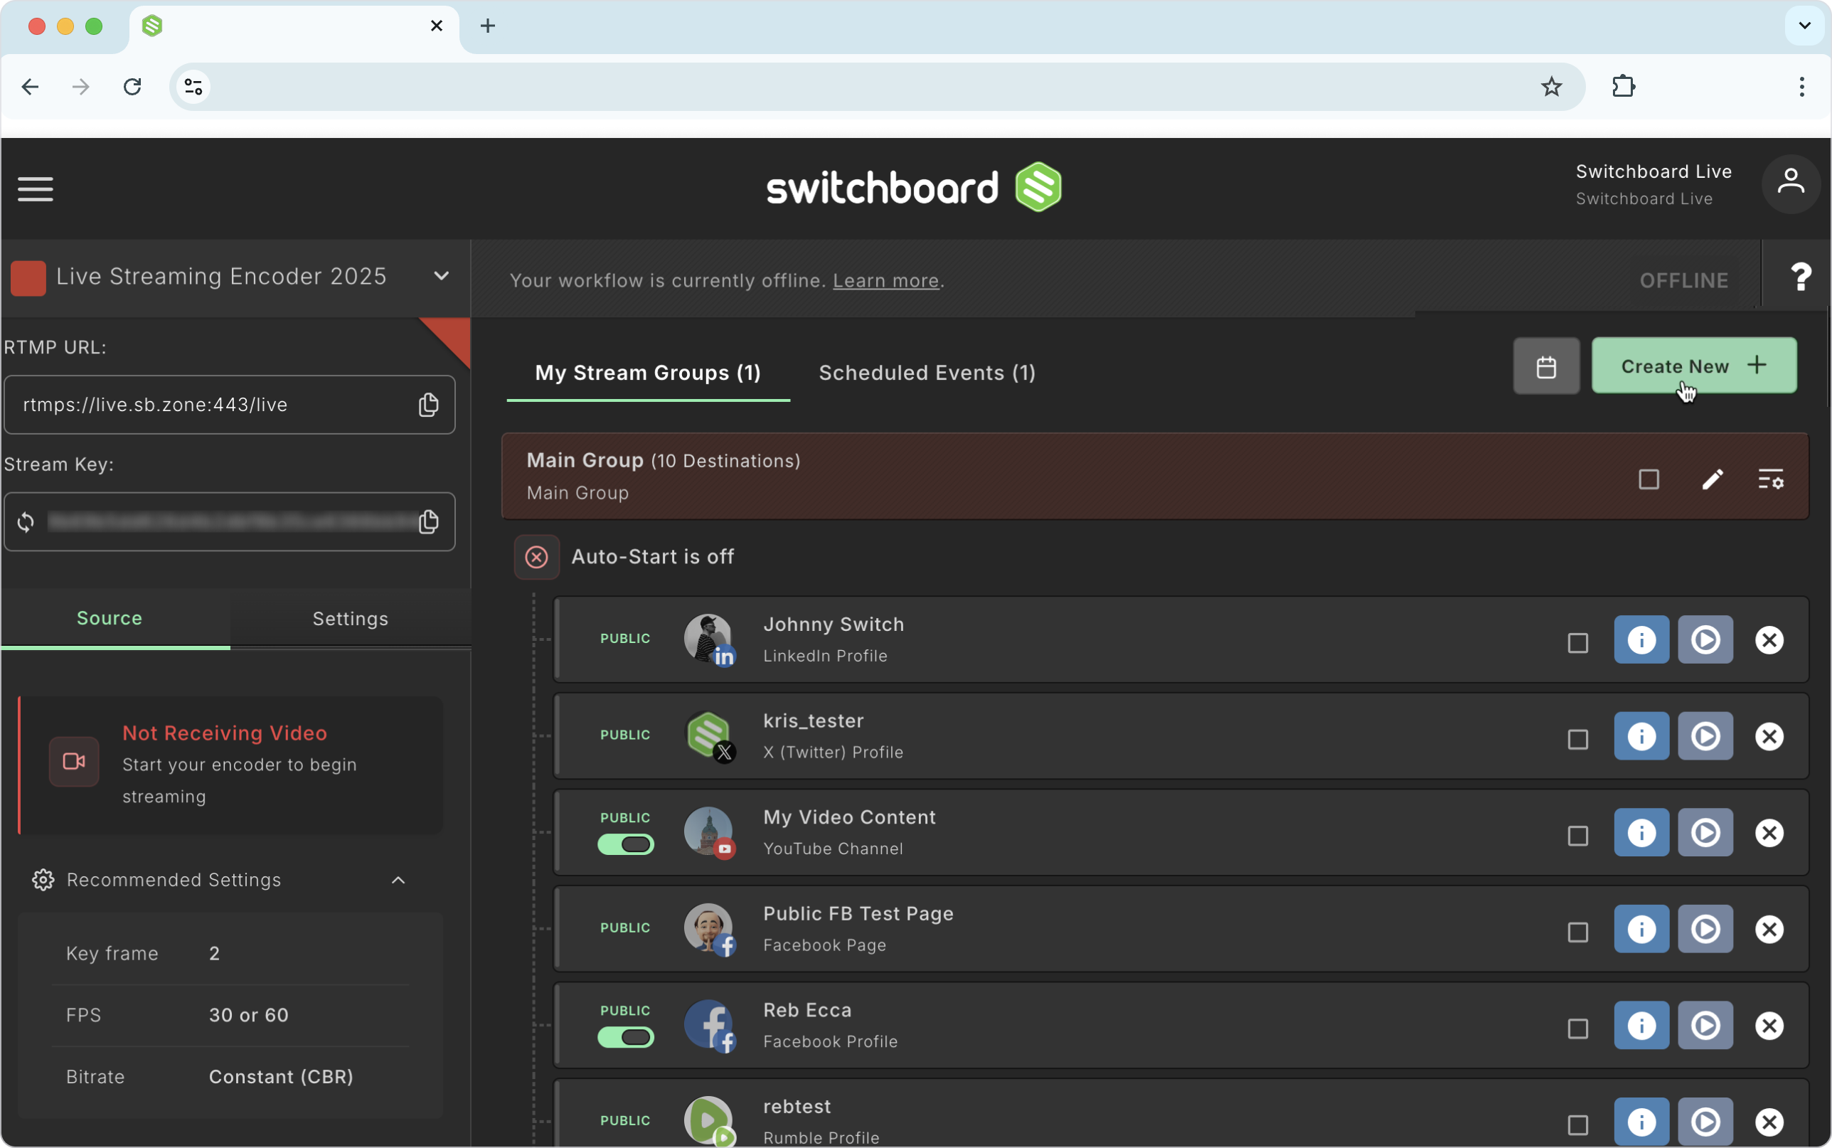
Task: Click the help question mark icon
Action: click(1800, 277)
